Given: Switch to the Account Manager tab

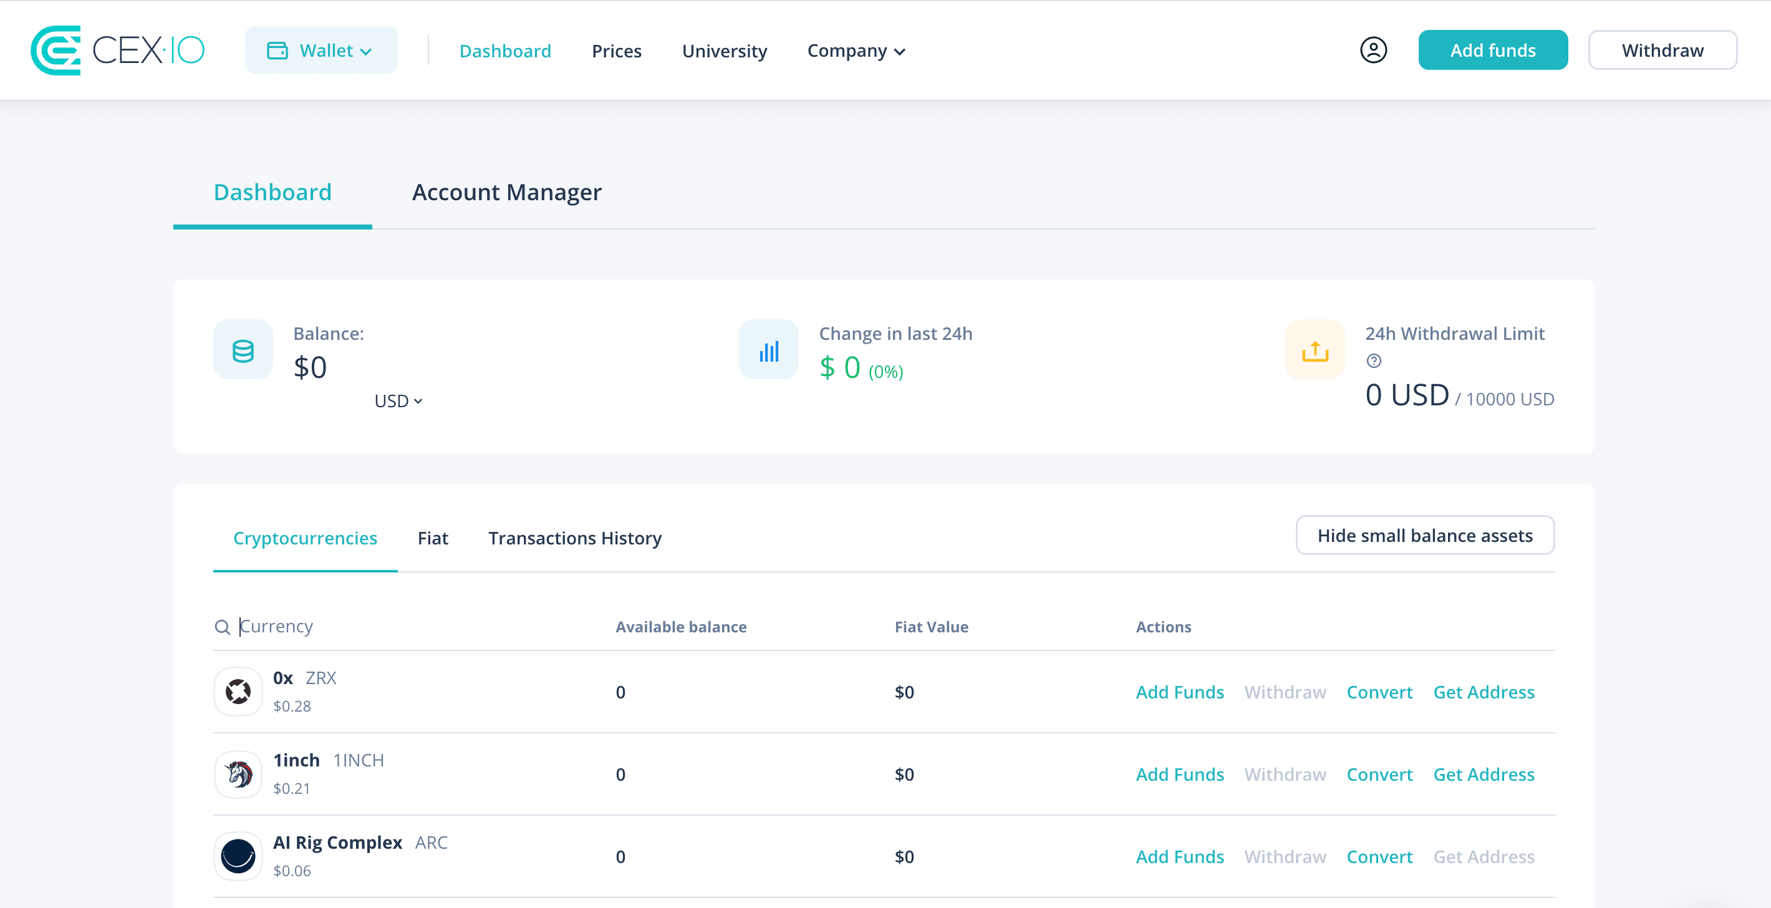Looking at the screenshot, I should [x=507, y=193].
